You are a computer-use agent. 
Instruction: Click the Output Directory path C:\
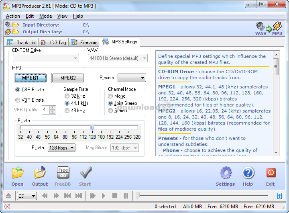(x=86, y=32)
